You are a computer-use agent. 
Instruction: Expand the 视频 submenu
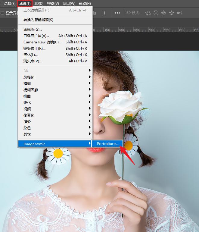[55, 109]
